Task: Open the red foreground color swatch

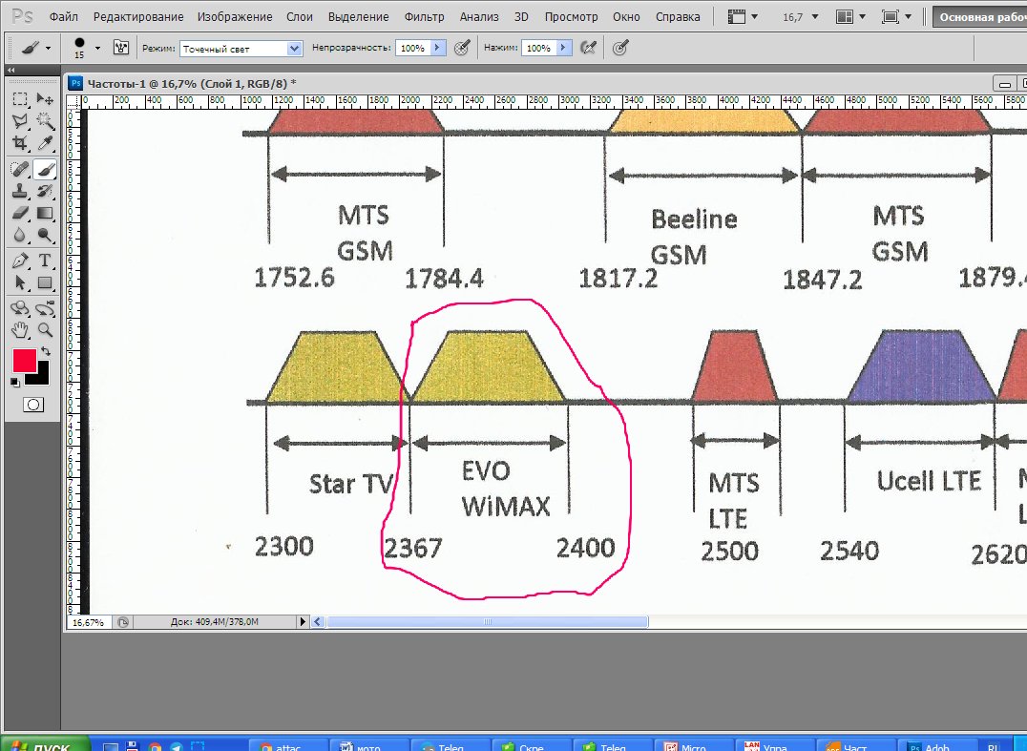Action: pyautogui.click(x=25, y=361)
